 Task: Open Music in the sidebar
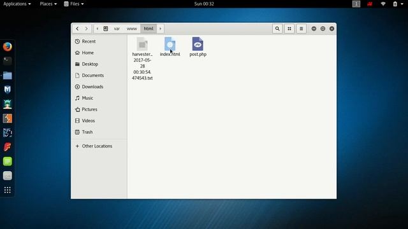tap(99, 98)
